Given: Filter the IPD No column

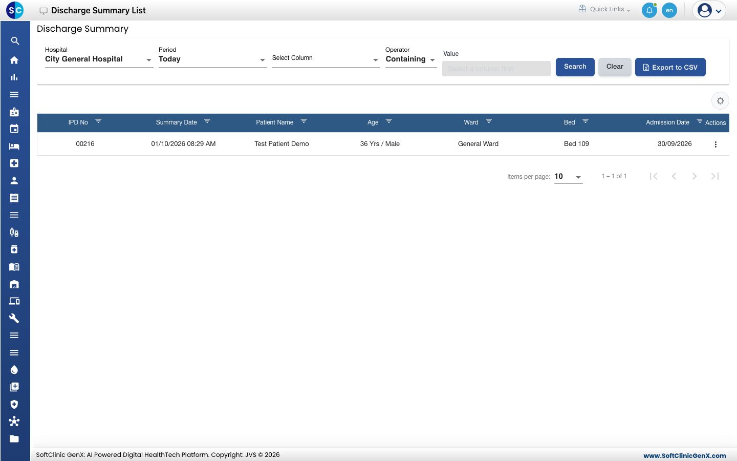Looking at the screenshot, I should coord(98,121).
